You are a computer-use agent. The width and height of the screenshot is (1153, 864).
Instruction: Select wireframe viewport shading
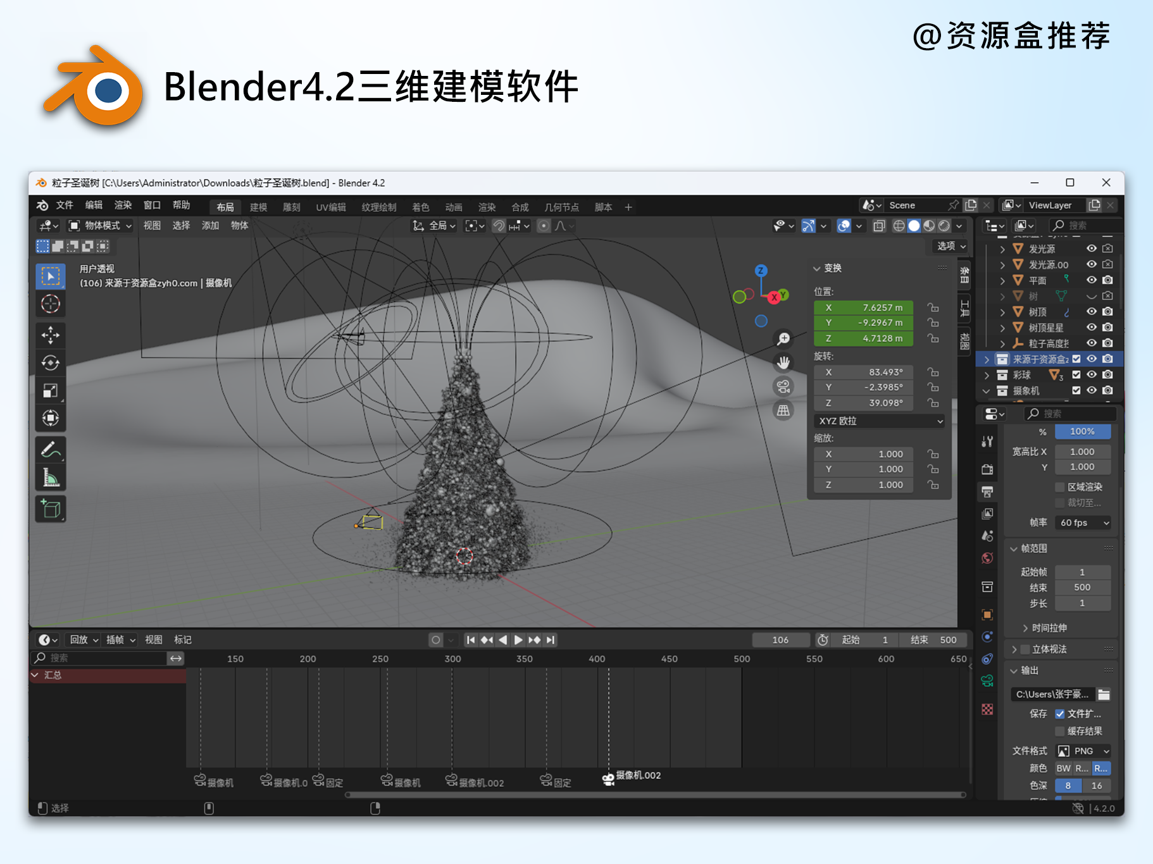point(899,226)
